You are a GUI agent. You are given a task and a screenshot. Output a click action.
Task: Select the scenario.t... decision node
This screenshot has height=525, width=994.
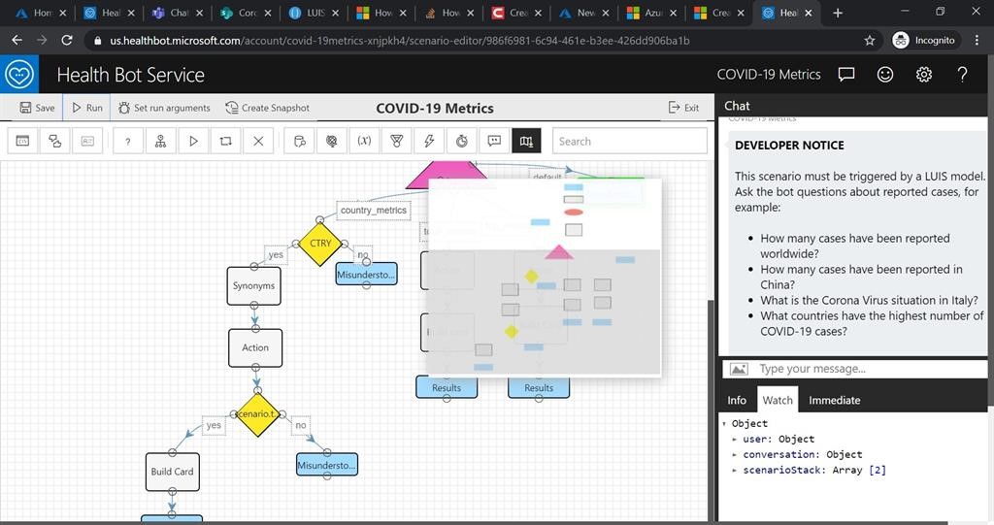point(257,414)
